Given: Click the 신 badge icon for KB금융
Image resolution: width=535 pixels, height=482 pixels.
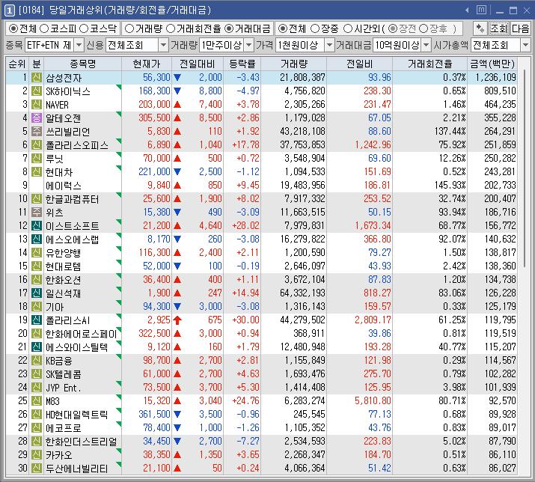Looking at the screenshot, I should [x=37, y=360].
